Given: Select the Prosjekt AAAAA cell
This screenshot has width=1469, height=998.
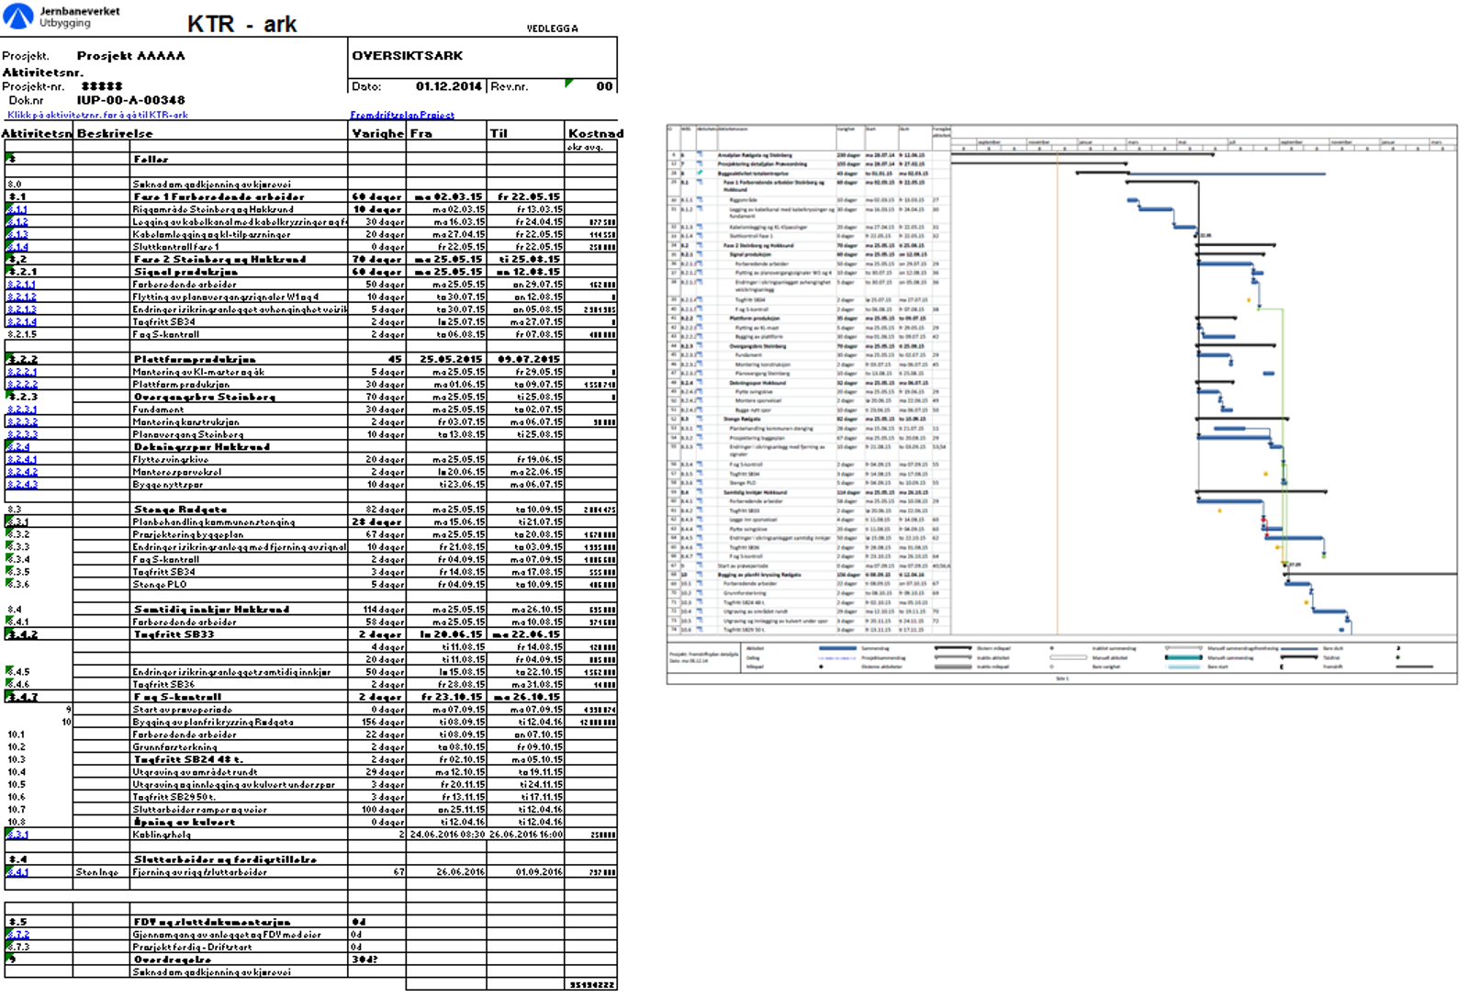Looking at the screenshot, I should (130, 56).
